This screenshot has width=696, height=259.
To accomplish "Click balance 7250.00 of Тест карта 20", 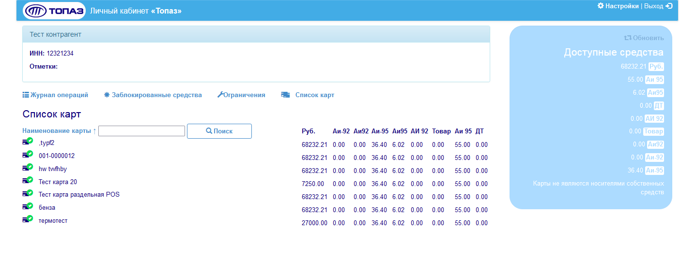I will (313, 184).
